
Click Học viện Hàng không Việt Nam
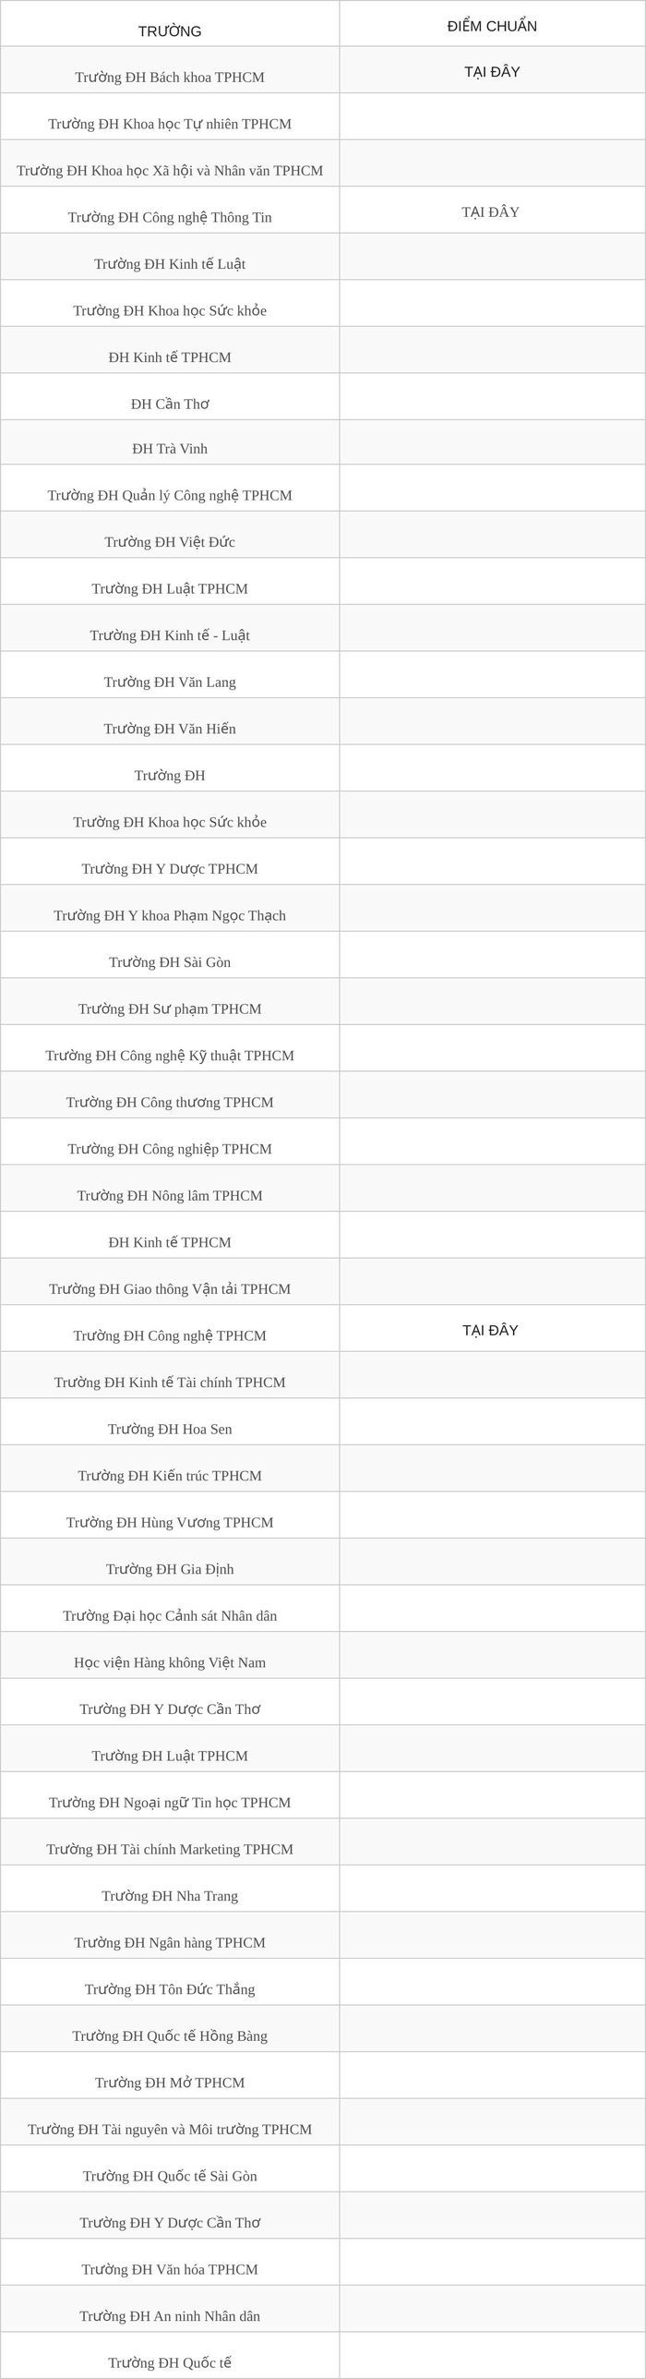pos(170,1662)
